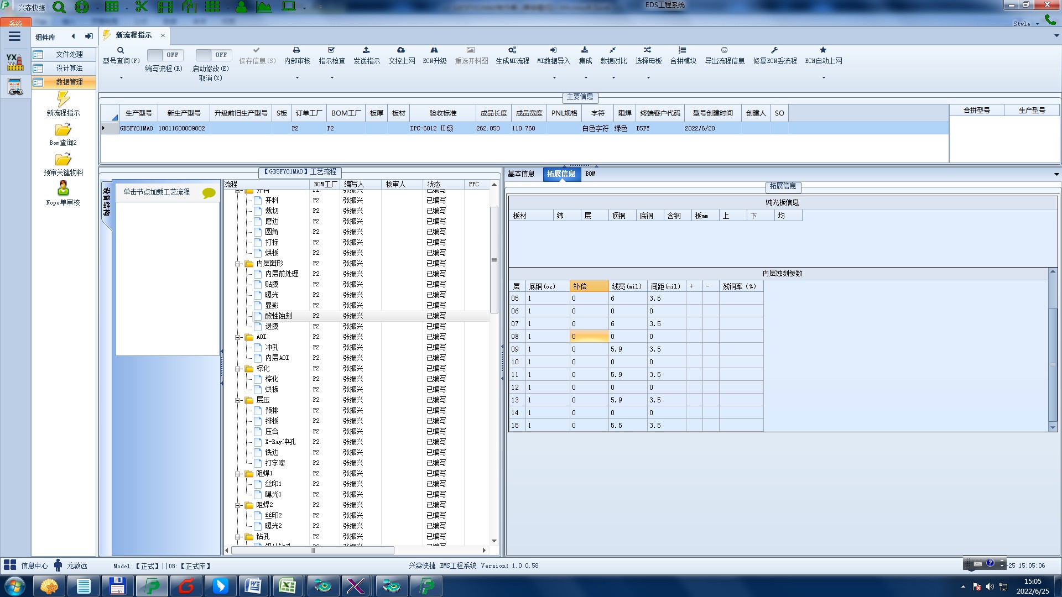This screenshot has height=597, width=1062.
Task: Click the 文控上网 cloud upload icon
Action: tap(401, 50)
